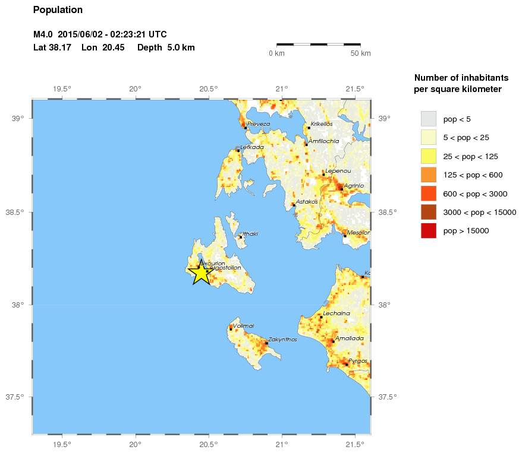
Task: Click the '5 < pop < 25' legend label
Action: (466, 138)
